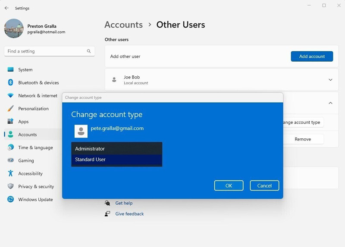
Task: Select Standard User option in list
Action: pyautogui.click(x=116, y=159)
